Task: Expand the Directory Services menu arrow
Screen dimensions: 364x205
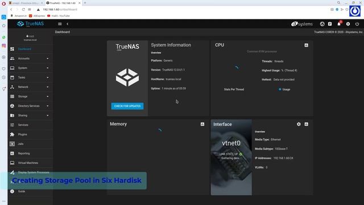Action: point(48,106)
